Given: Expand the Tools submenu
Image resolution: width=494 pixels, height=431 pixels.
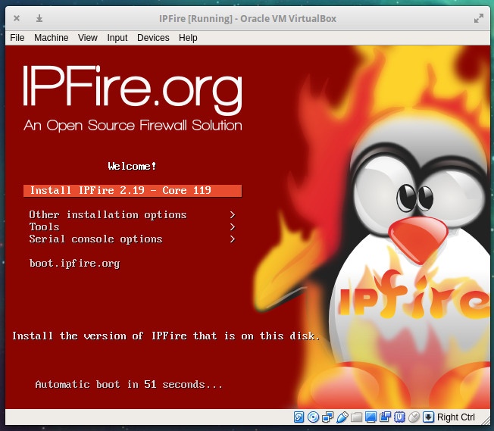Looking at the screenshot, I should click(44, 227).
